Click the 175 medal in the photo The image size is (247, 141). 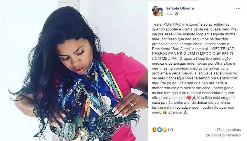[109, 120]
